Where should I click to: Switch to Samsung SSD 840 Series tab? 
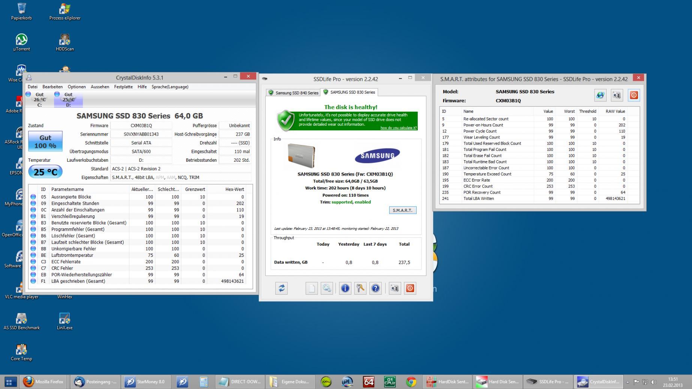point(293,92)
